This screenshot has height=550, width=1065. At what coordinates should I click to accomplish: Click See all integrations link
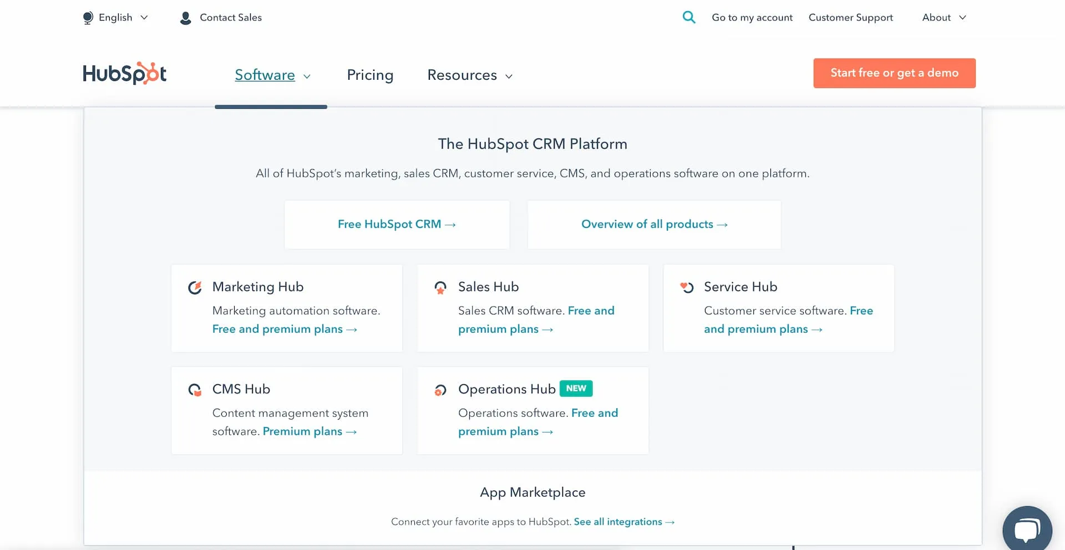point(623,522)
